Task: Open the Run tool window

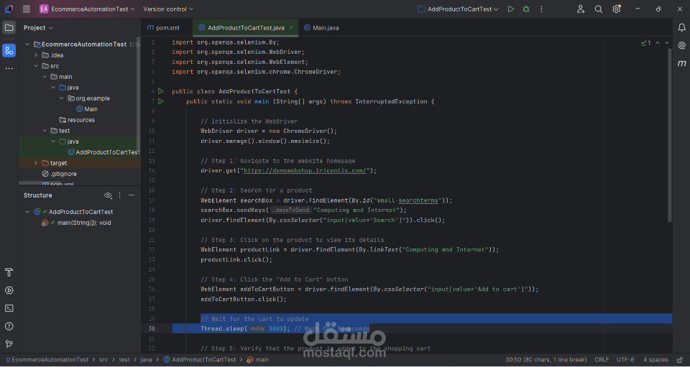Action: tap(9, 290)
